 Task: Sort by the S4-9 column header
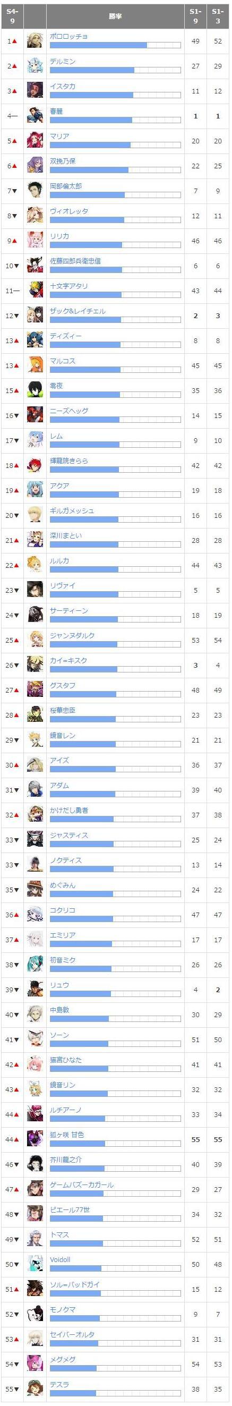[x=13, y=16]
